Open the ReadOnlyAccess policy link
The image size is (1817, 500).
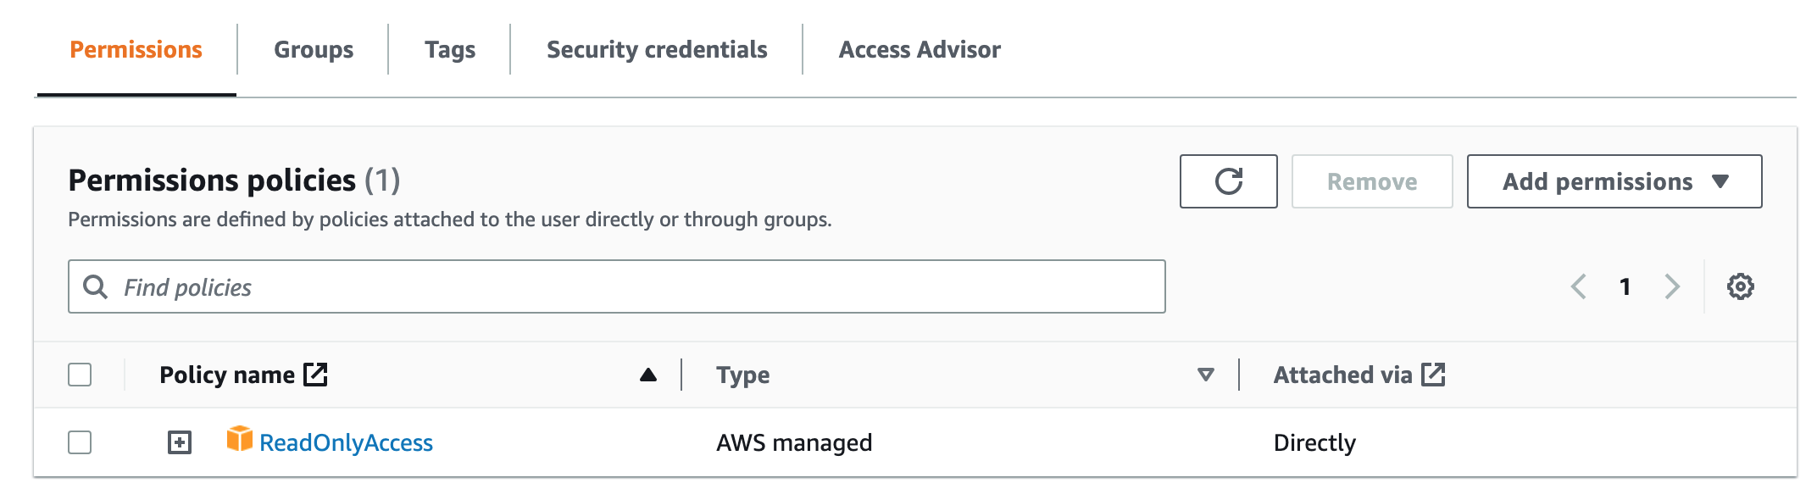pyautogui.click(x=346, y=442)
